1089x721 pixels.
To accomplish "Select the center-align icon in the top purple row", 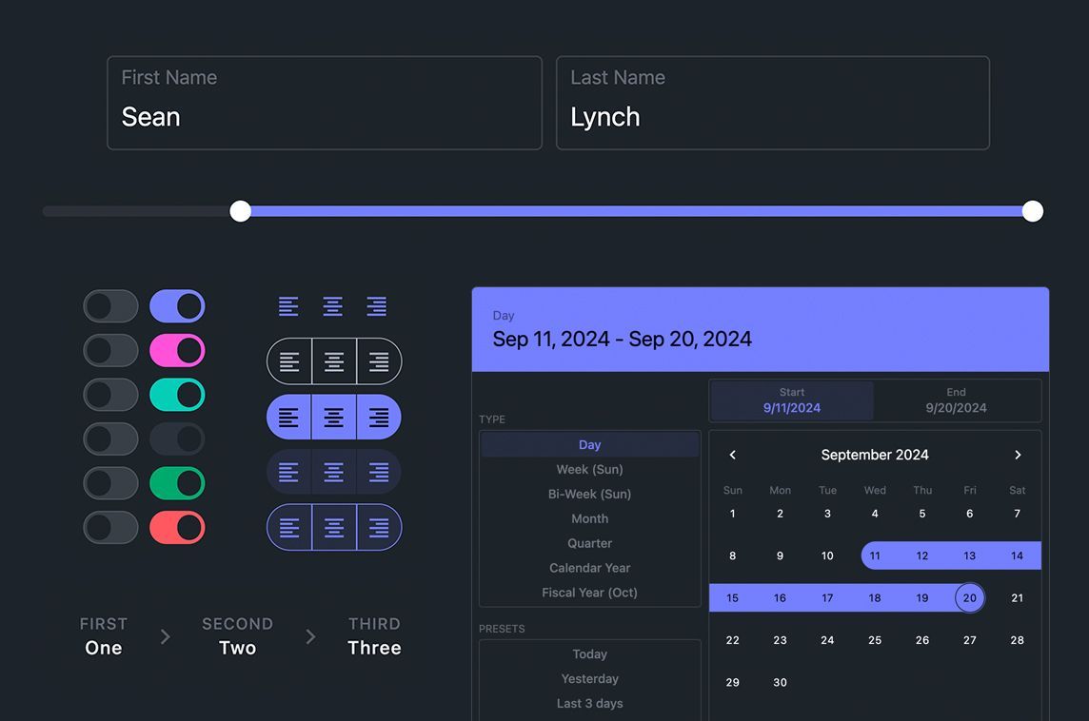I will tap(332, 305).
